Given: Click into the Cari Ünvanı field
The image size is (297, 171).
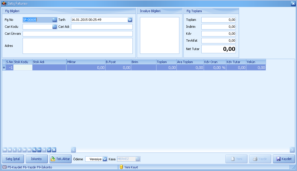Looking at the screenshot, I should point(77,34).
